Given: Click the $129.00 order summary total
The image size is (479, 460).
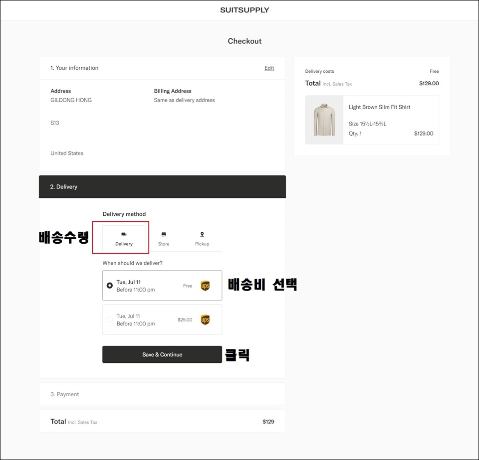Looking at the screenshot, I should point(429,83).
